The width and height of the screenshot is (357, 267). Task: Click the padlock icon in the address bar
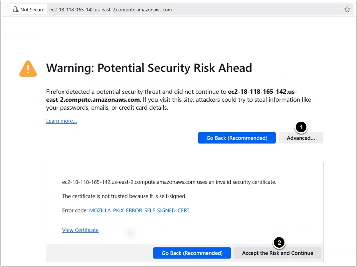(16, 10)
